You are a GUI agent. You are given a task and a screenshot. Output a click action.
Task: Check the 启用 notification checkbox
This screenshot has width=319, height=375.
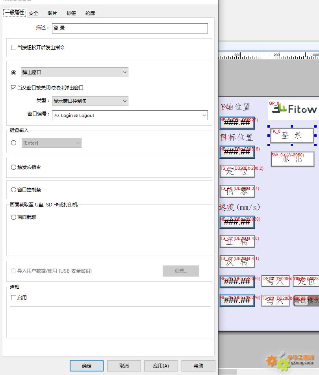click(14, 298)
